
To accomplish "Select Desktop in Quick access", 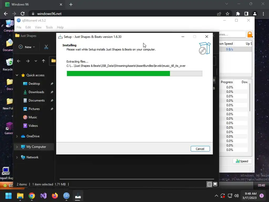I will click(34, 84).
